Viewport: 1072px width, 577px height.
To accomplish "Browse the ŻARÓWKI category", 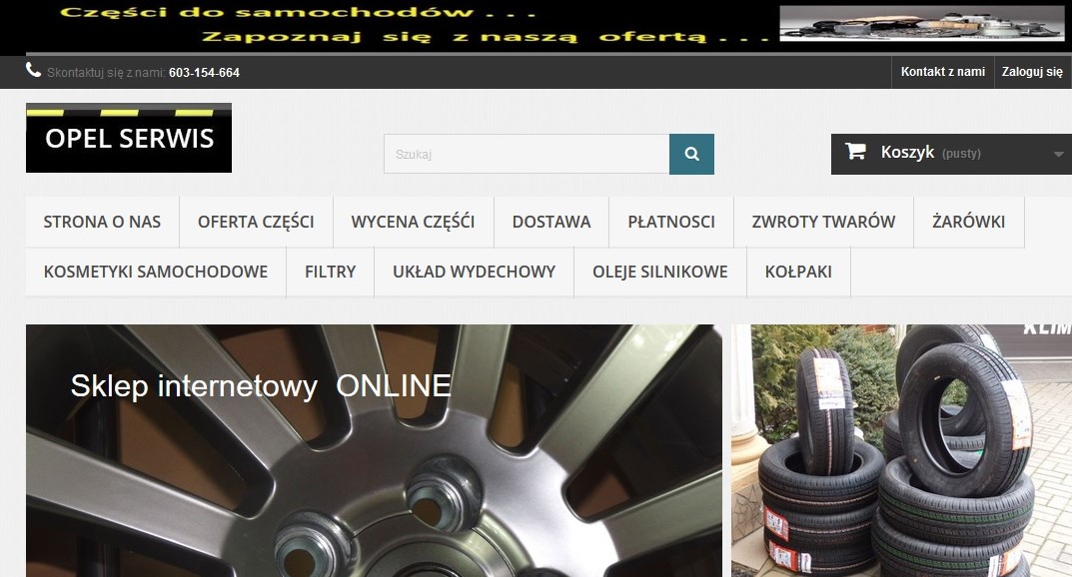I will 968,222.
